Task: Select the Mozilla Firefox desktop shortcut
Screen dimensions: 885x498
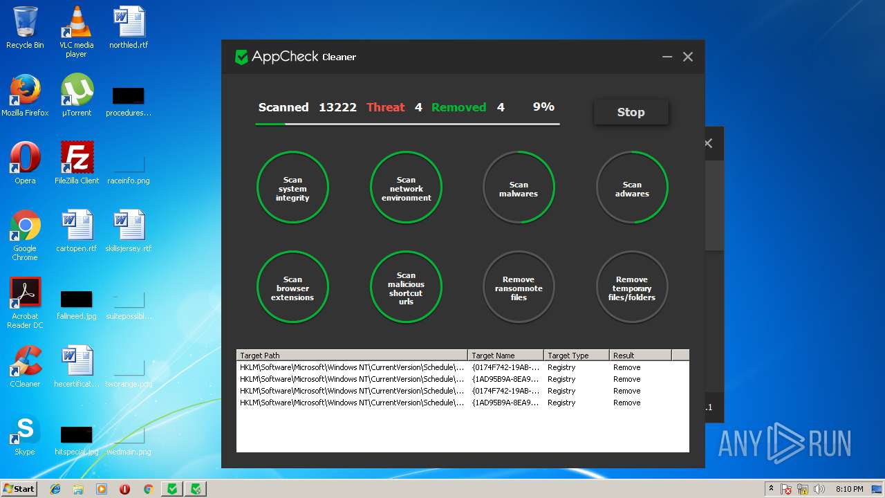Action: coord(25,95)
